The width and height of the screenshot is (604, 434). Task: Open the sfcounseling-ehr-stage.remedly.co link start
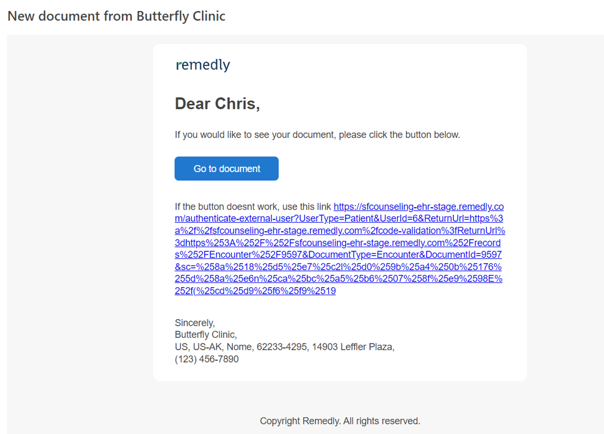tap(418, 207)
